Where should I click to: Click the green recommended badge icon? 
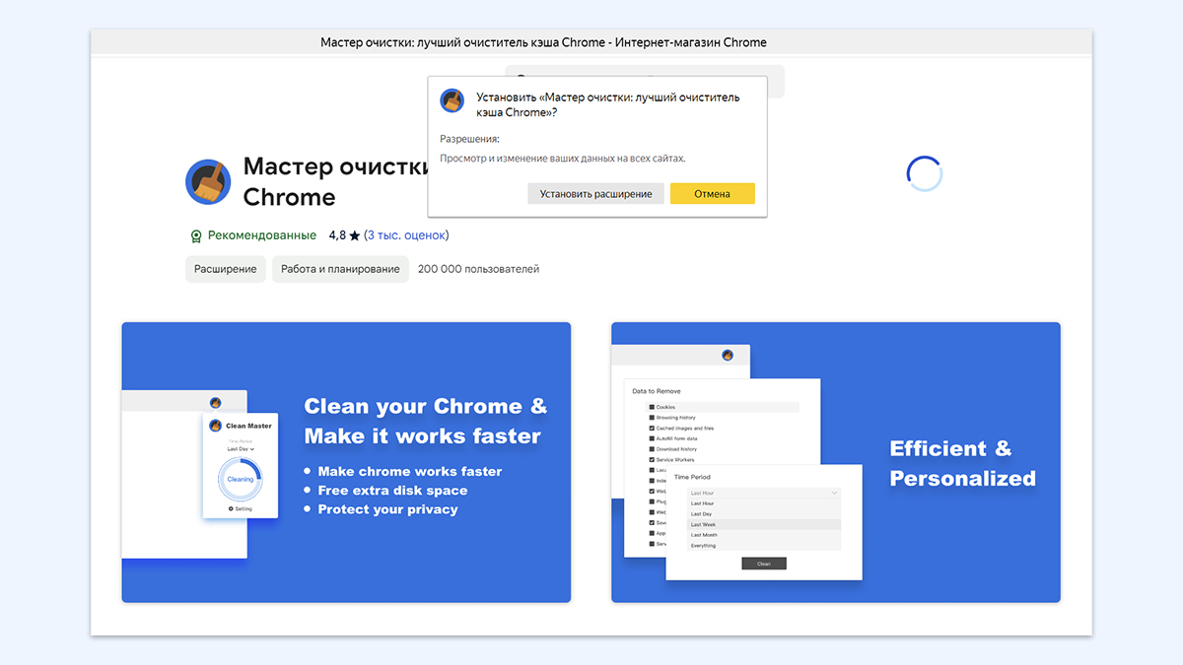[196, 236]
